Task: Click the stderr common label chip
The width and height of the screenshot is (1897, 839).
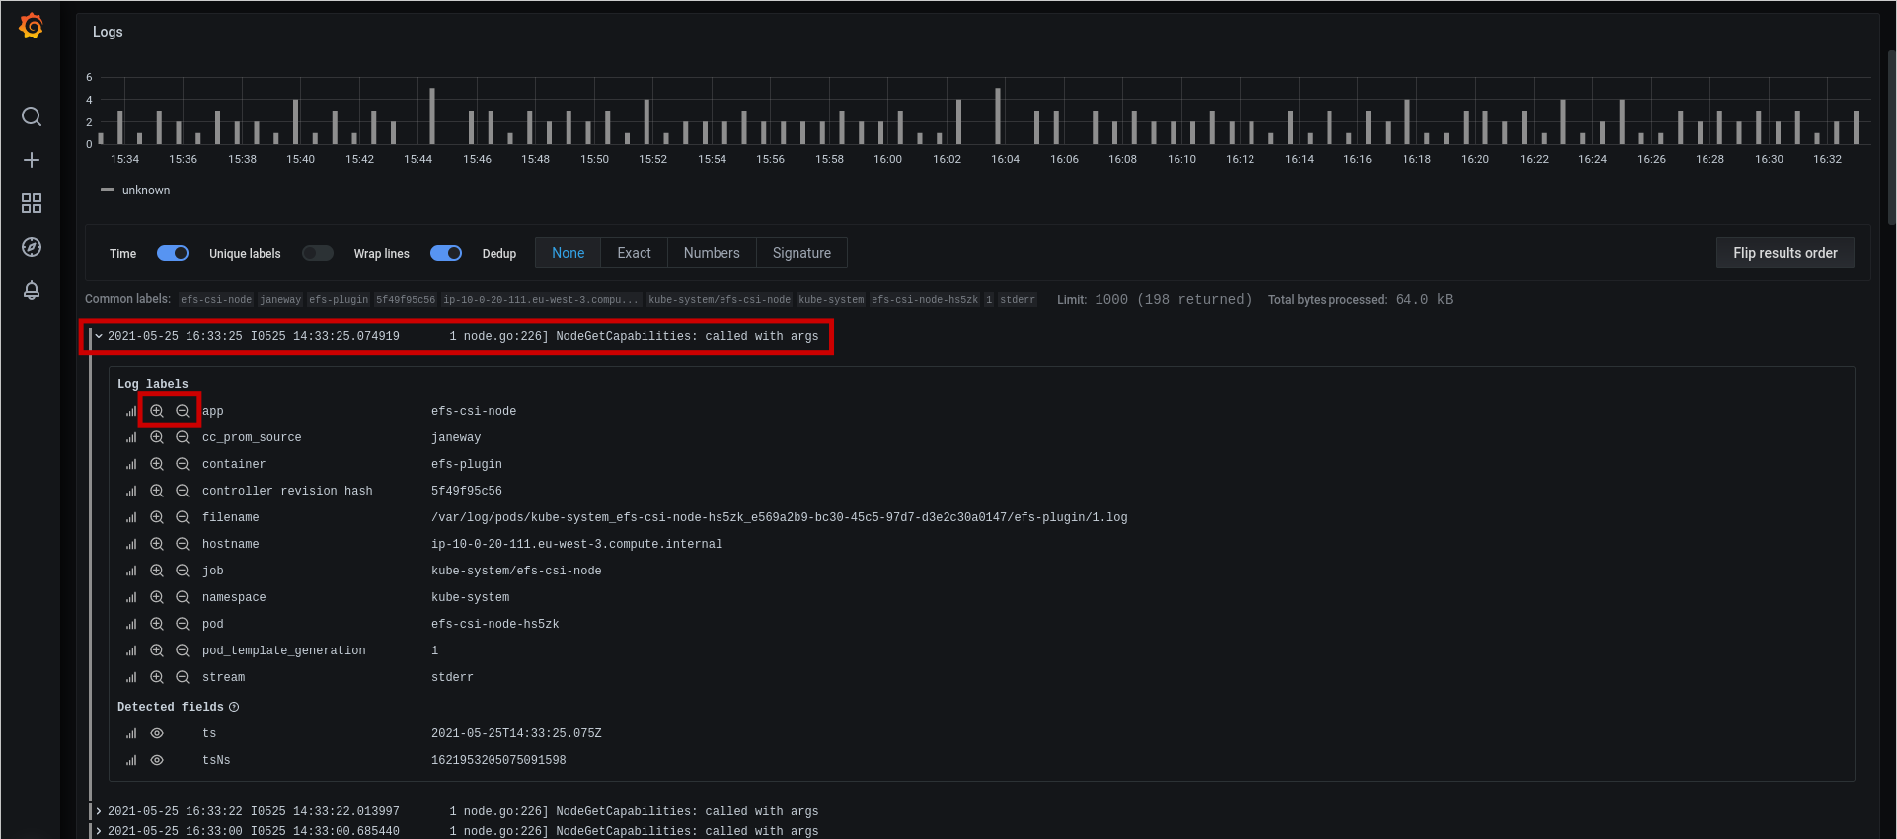Action: 1018,299
